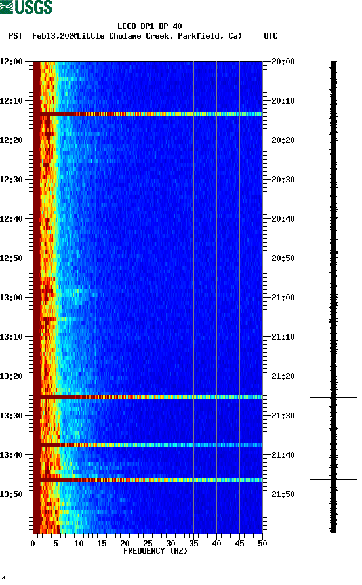Click the broadband spectrogram band near 13:25

(x=148, y=397)
